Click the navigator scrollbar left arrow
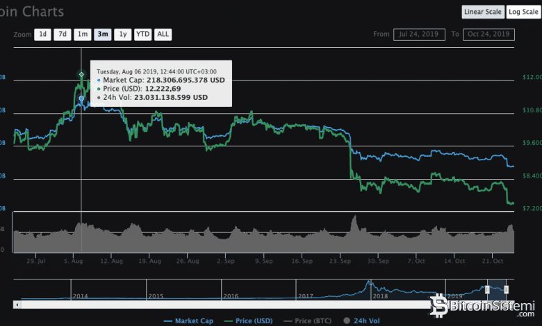The image size is (542, 326). click(x=17, y=304)
